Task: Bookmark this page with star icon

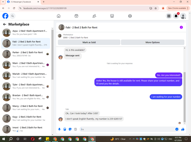Action: click(x=155, y=8)
